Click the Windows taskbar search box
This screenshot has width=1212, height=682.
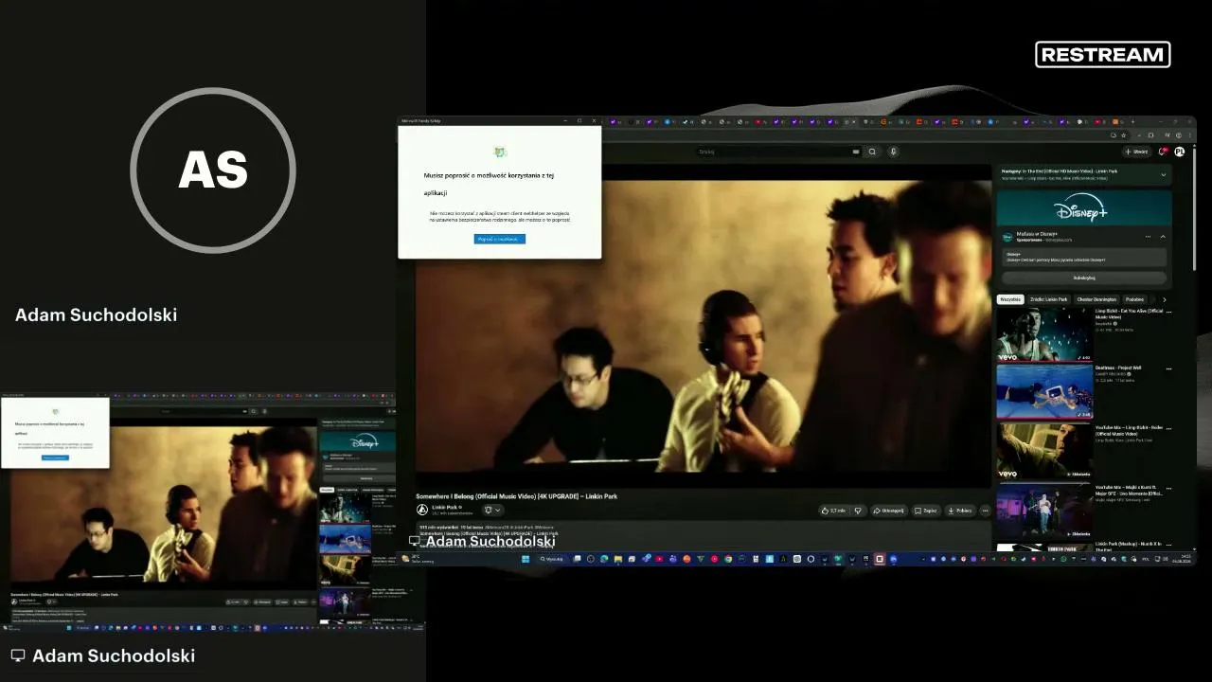(553, 559)
